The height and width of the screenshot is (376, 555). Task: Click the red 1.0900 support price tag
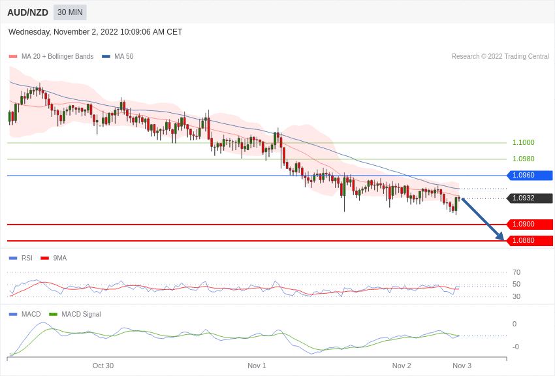pos(530,225)
